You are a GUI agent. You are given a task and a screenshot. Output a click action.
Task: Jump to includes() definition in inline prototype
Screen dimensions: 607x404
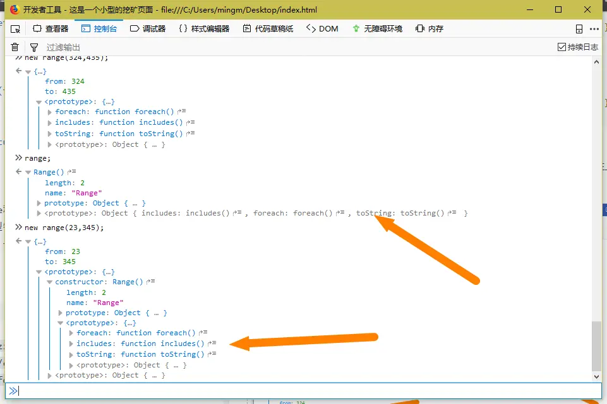[x=237, y=213]
